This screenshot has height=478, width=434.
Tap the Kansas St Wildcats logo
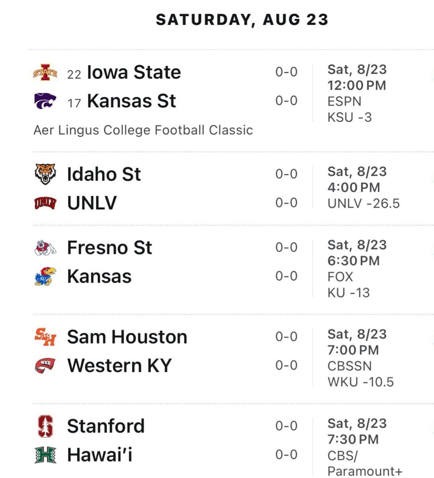pos(45,101)
